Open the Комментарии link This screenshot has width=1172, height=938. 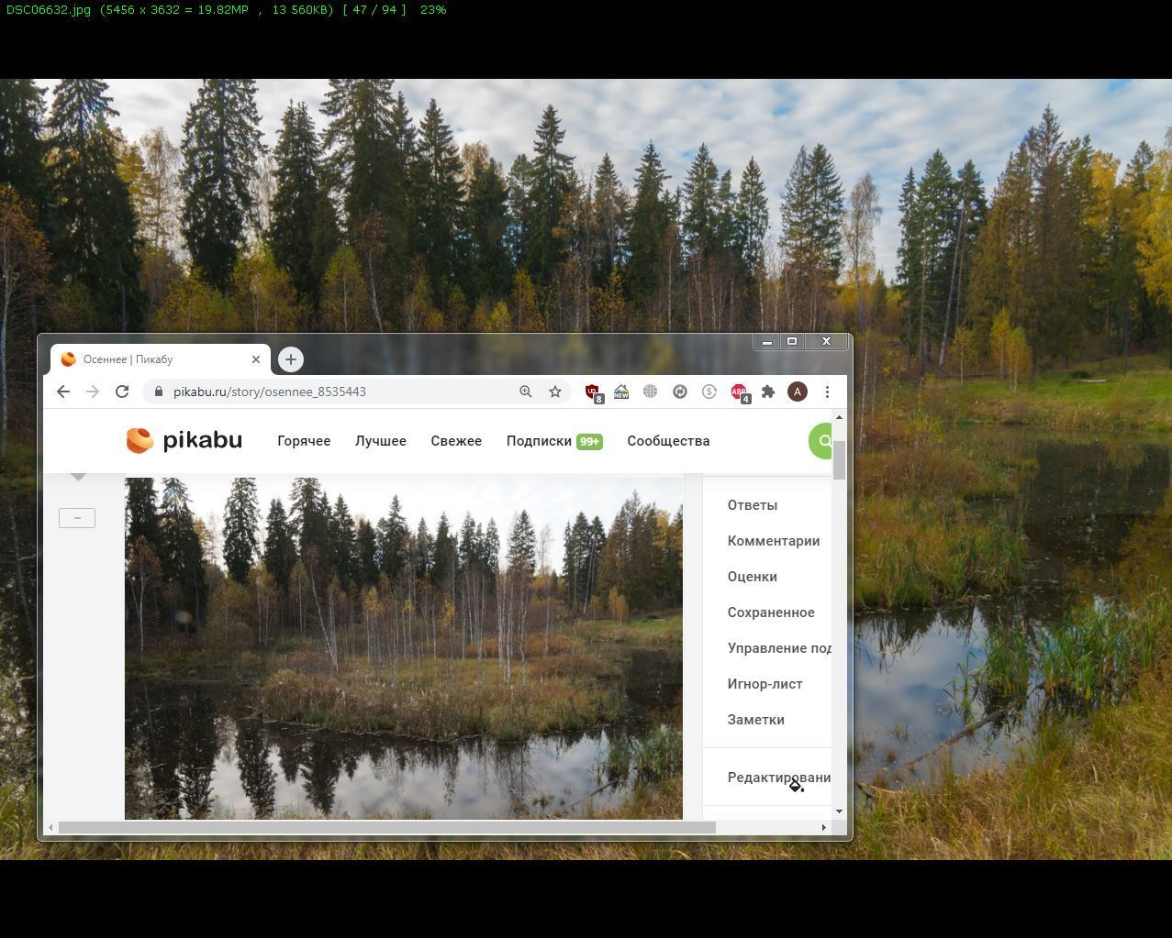pyautogui.click(x=774, y=541)
